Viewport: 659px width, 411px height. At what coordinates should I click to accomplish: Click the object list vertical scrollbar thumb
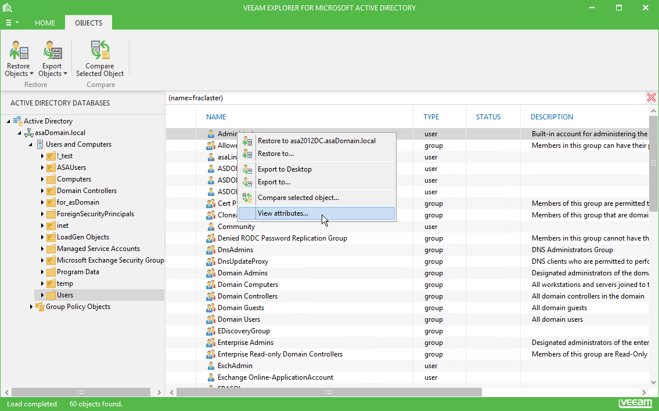coord(654,163)
